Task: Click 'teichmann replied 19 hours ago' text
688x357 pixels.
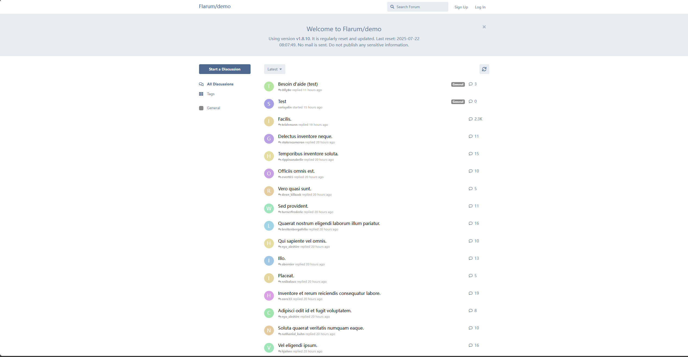Action: 303,125
